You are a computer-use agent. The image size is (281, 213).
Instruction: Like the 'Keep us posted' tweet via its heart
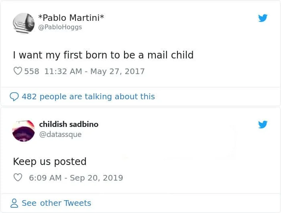point(18,178)
